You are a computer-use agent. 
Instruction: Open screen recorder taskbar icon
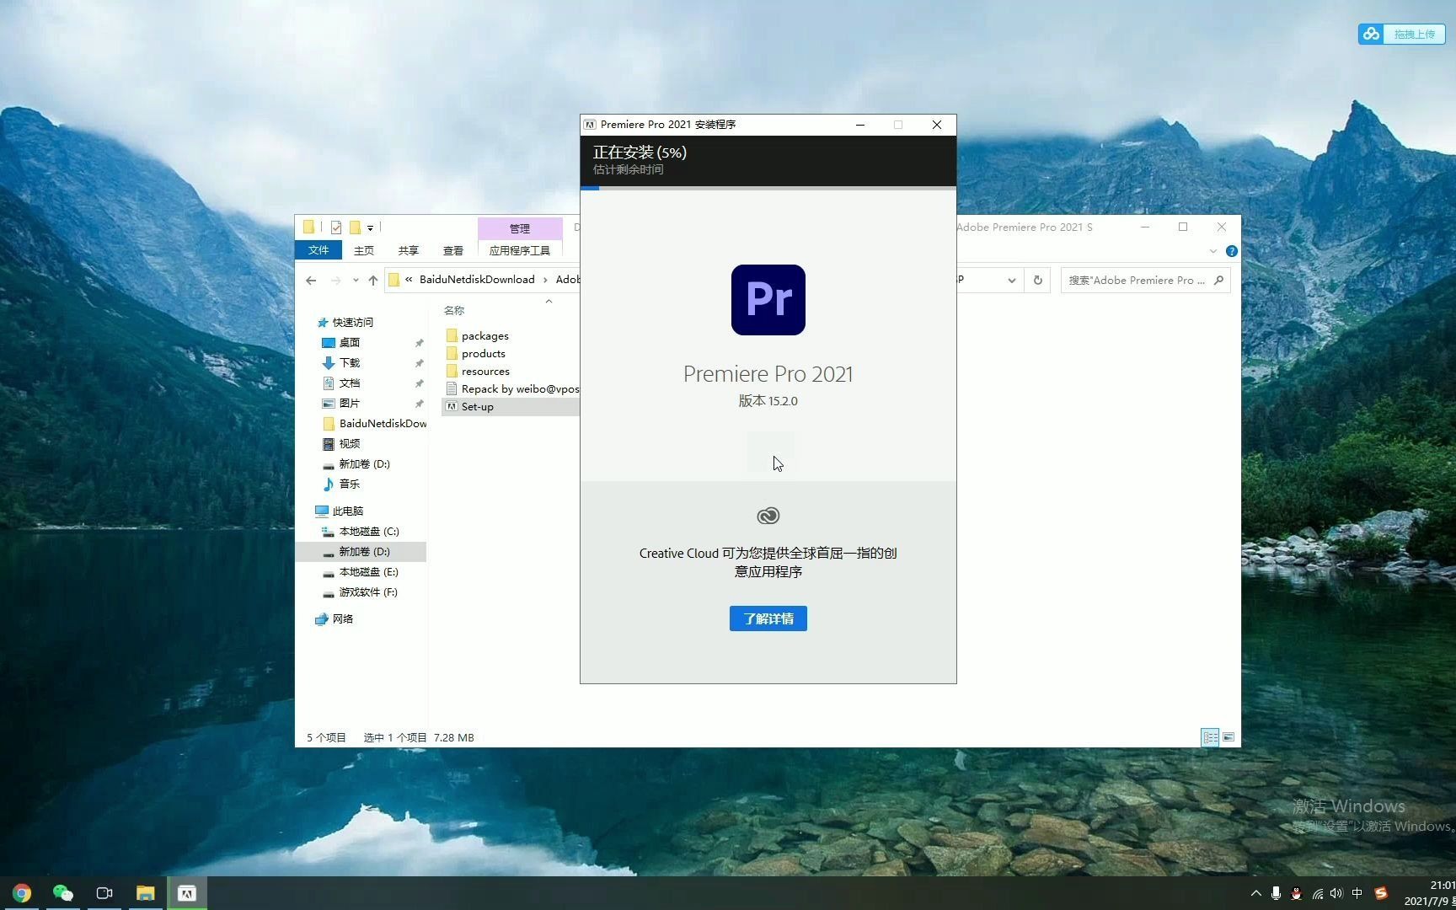pyautogui.click(x=104, y=893)
